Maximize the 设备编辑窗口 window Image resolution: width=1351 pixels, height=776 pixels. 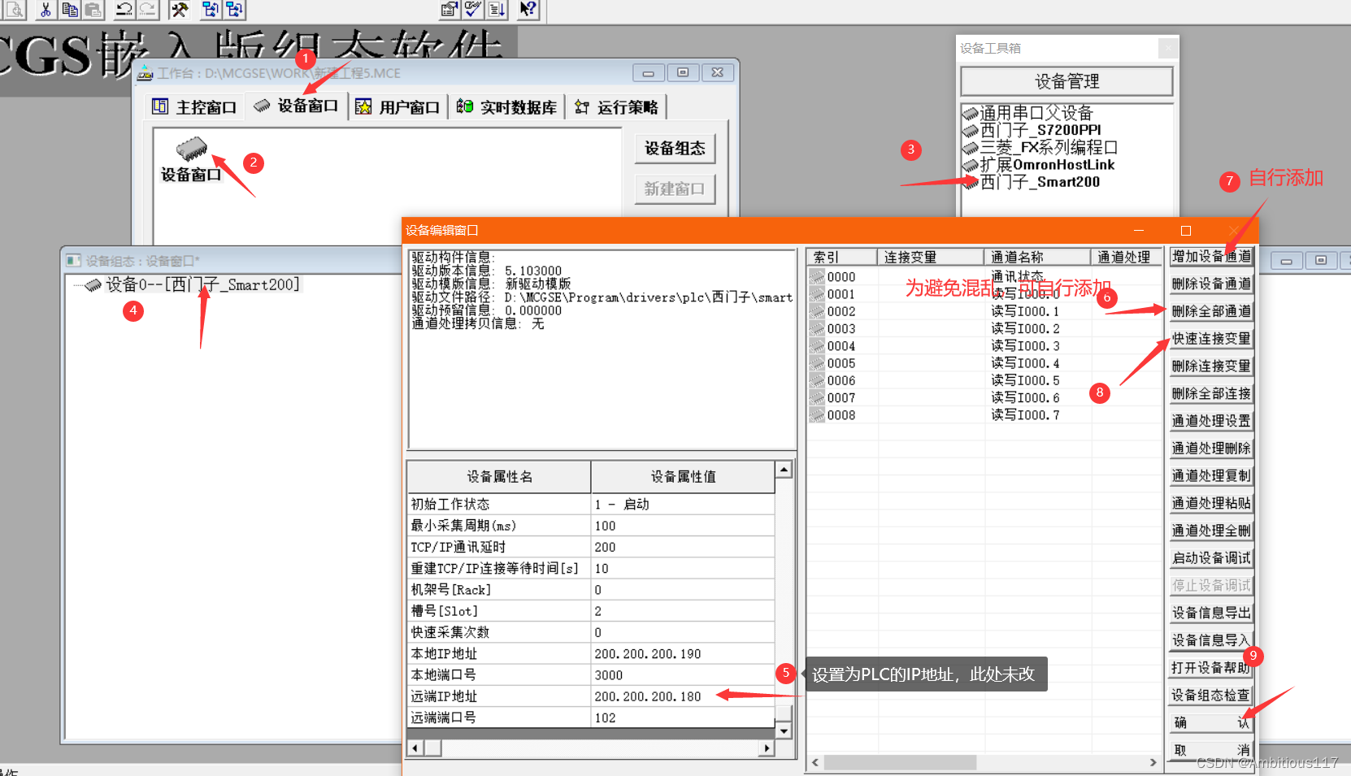click(x=1186, y=231)
